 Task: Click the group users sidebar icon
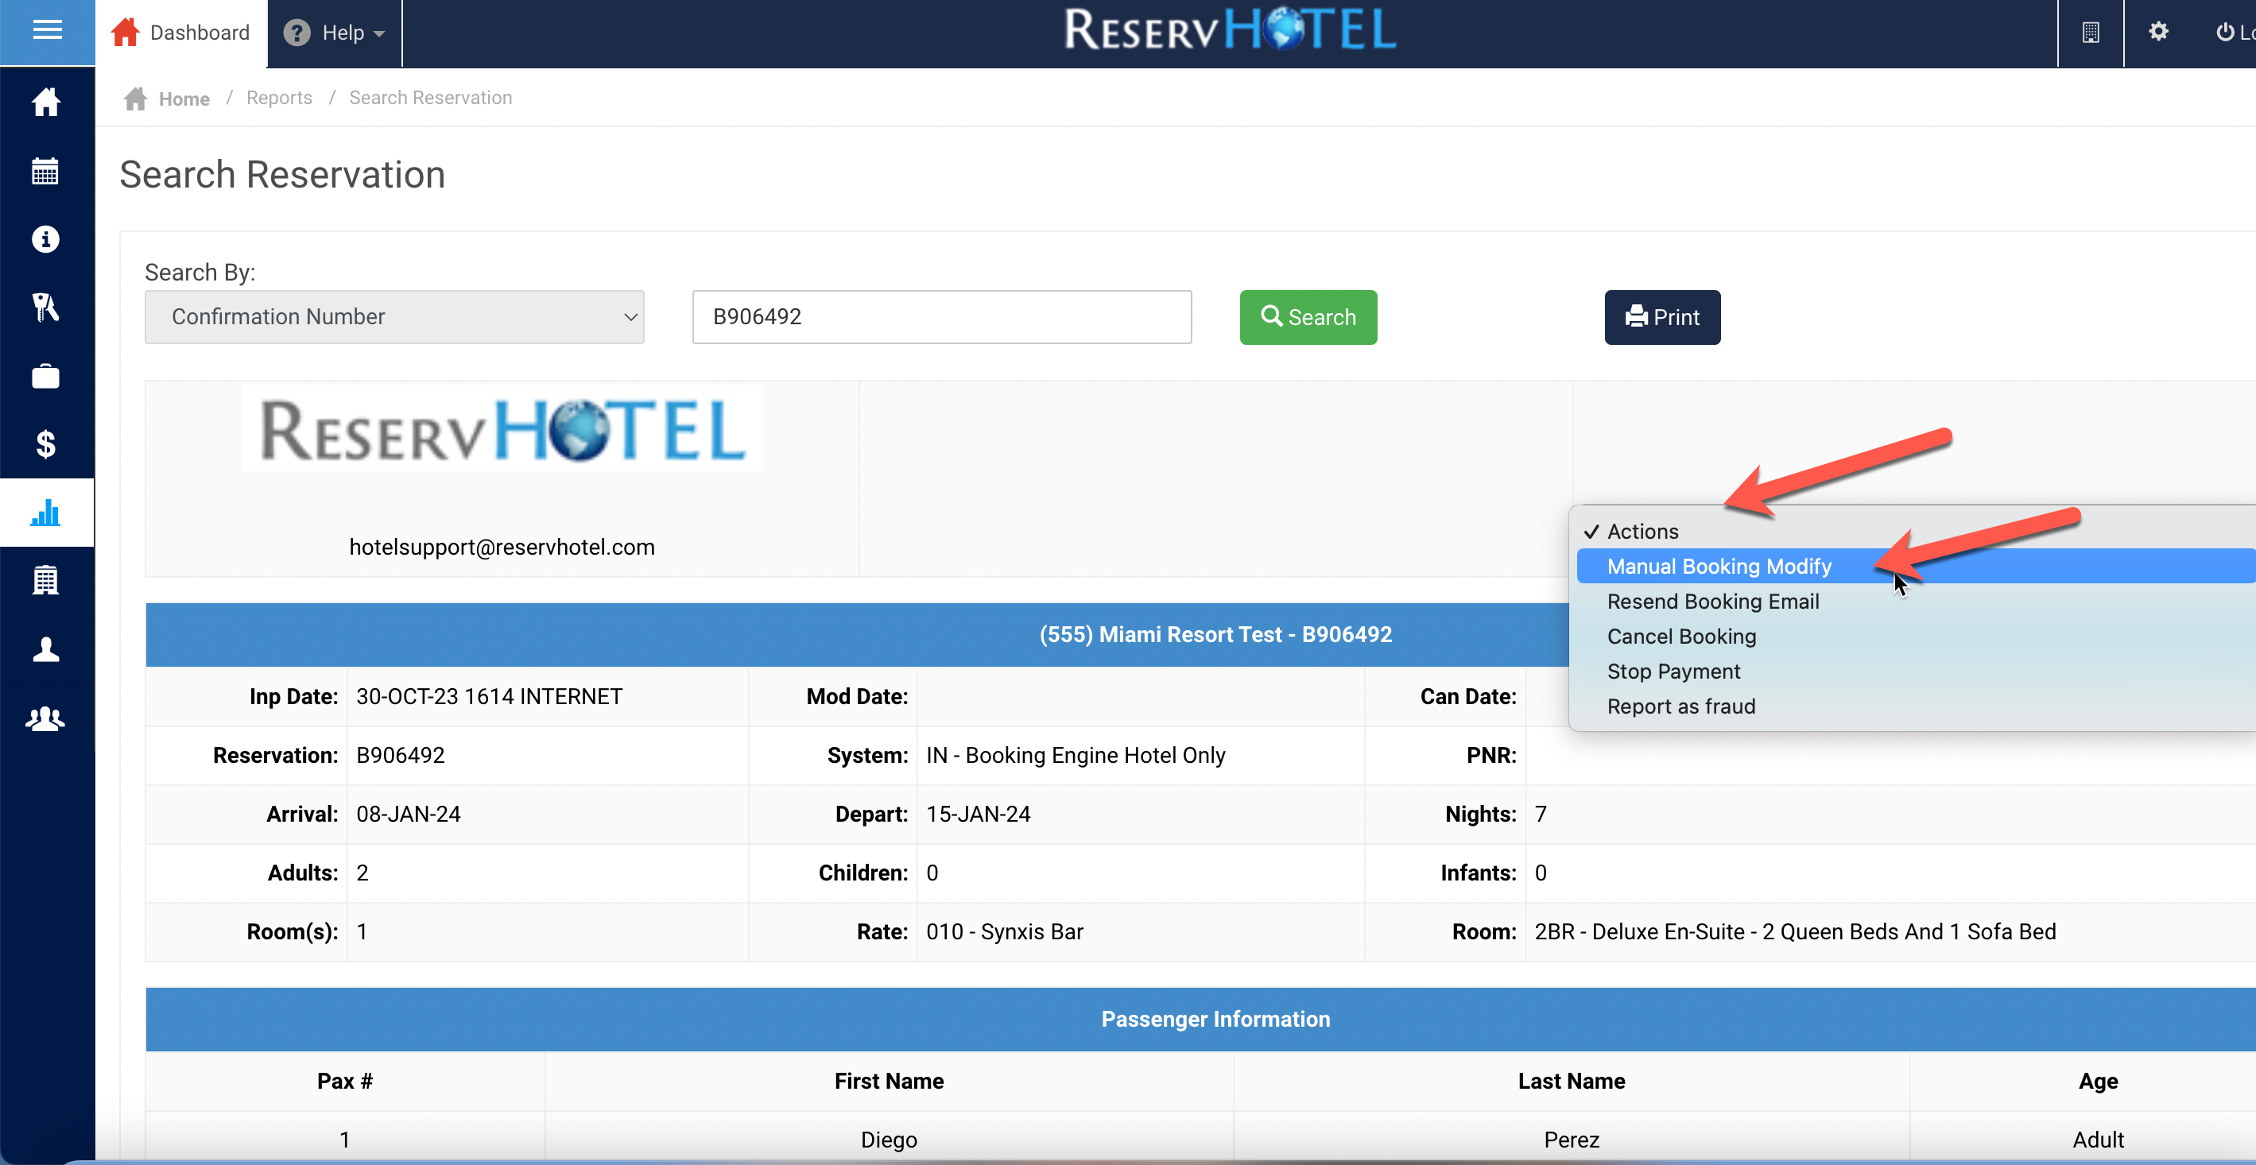tap(45, 718)
